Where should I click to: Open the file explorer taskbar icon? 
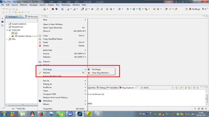[x=23, y=114]
